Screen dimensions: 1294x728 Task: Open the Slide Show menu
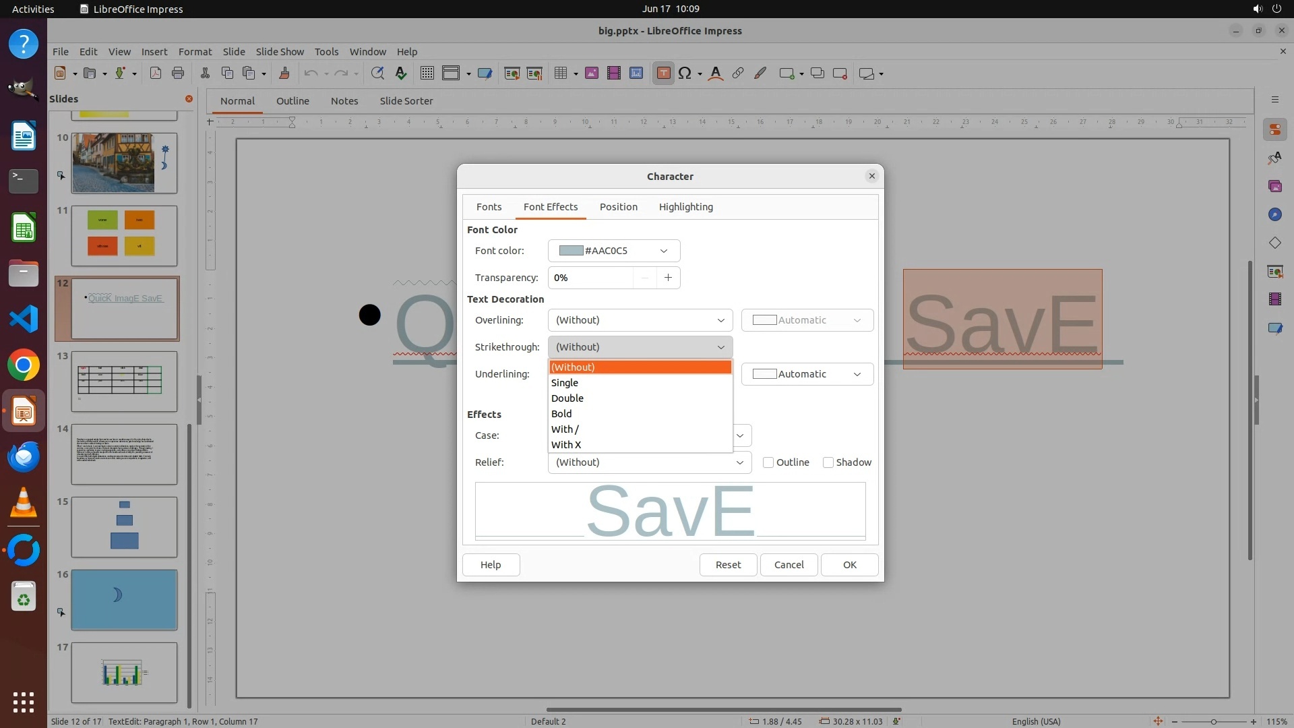(x=280, y=51)
